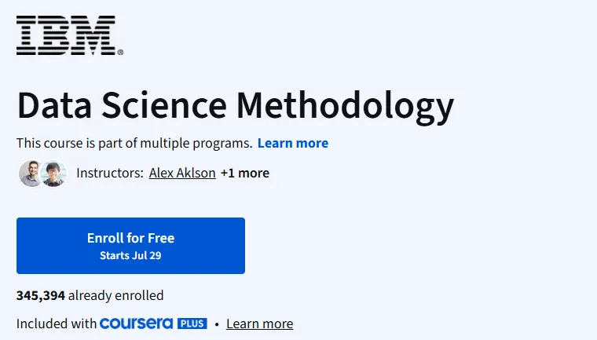Click the 'Instructors:' label

(110, 173)
